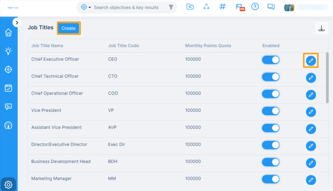Click the hierarchy alignment icon in top bar

pyautogui.click(x=206, y=7)
